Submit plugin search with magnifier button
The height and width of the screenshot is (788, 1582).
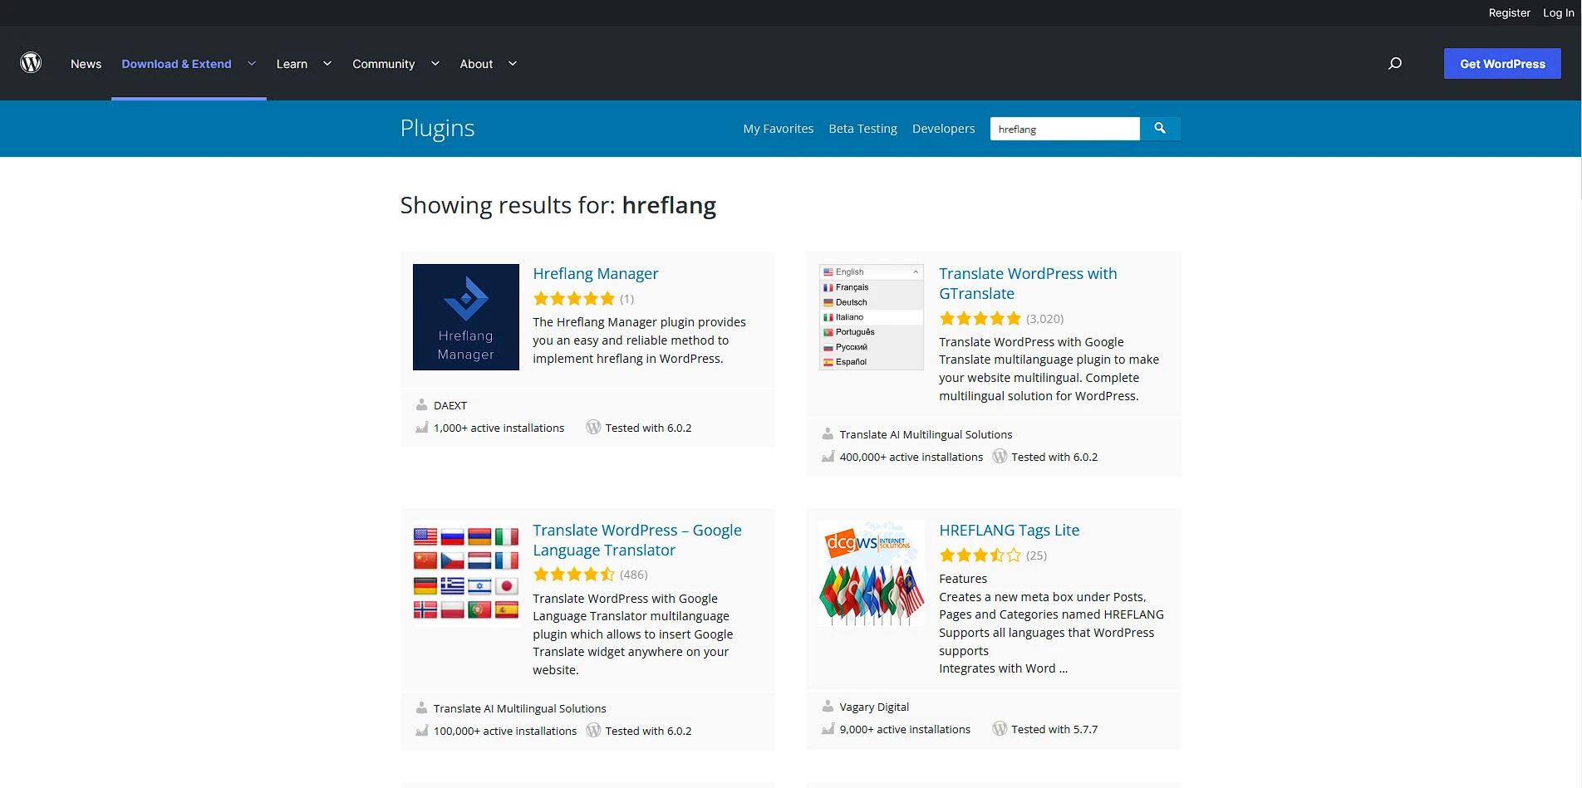[x=1160, y=129]
